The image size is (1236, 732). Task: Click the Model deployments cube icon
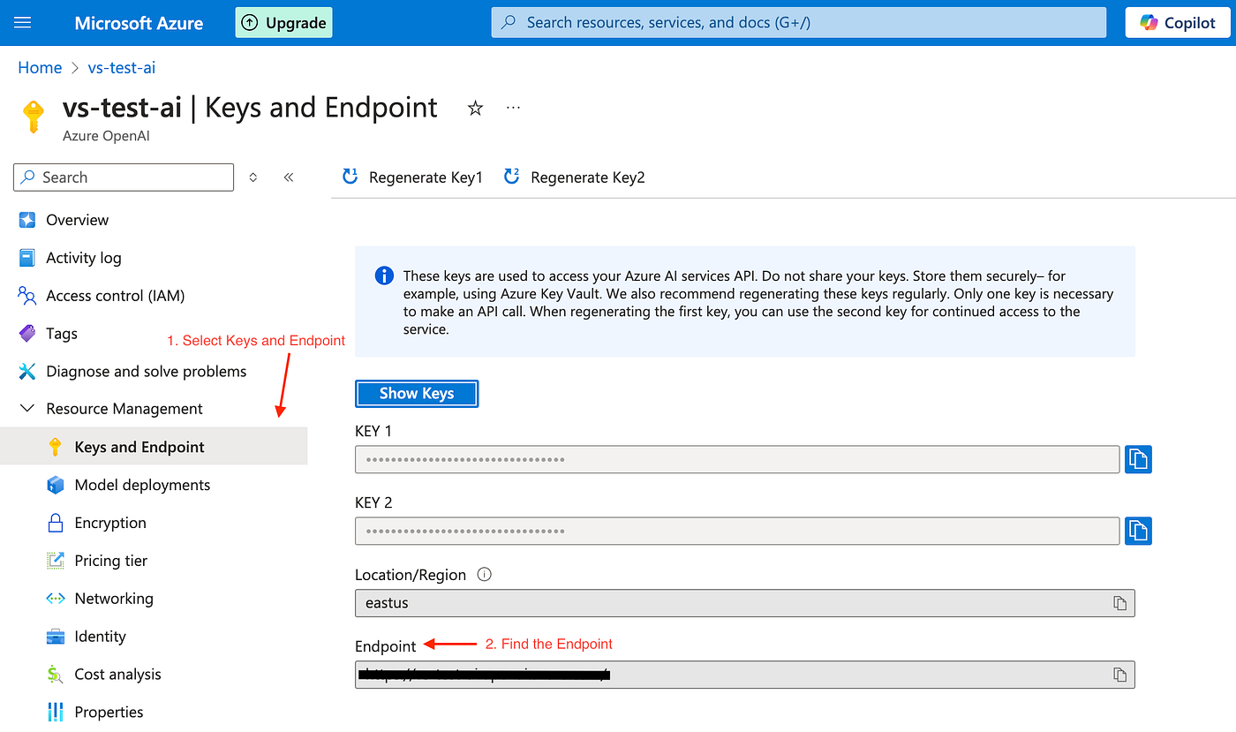(56, 485)
